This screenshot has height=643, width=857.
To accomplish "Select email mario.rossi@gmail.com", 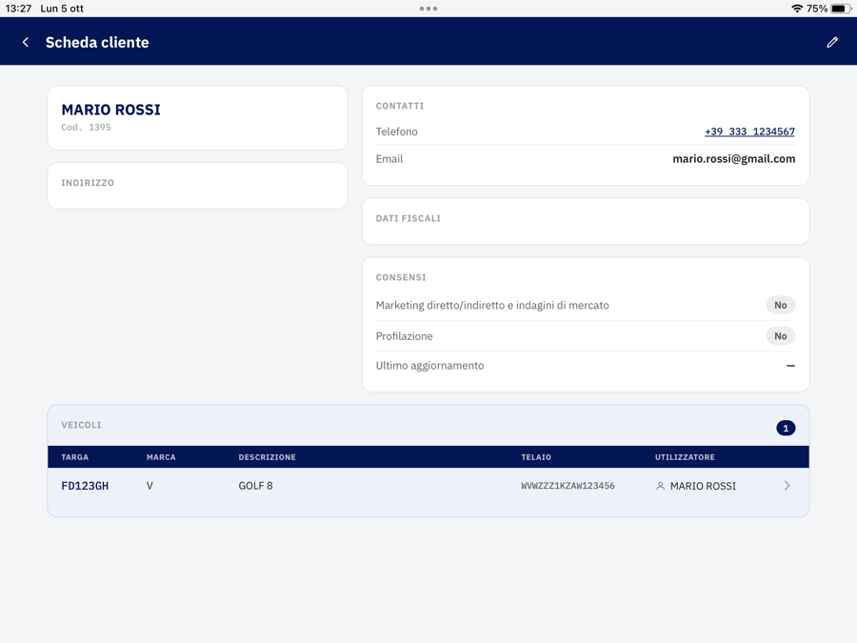I will click(733, 158).
